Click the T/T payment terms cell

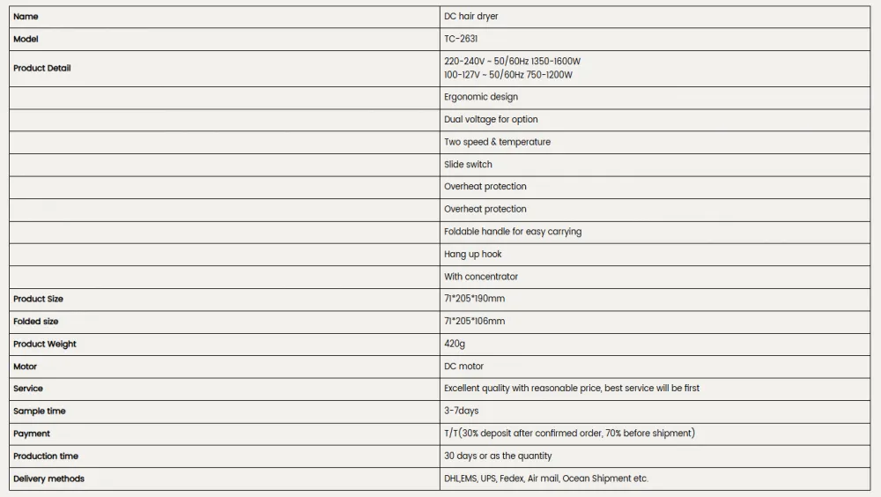point(655,434)
